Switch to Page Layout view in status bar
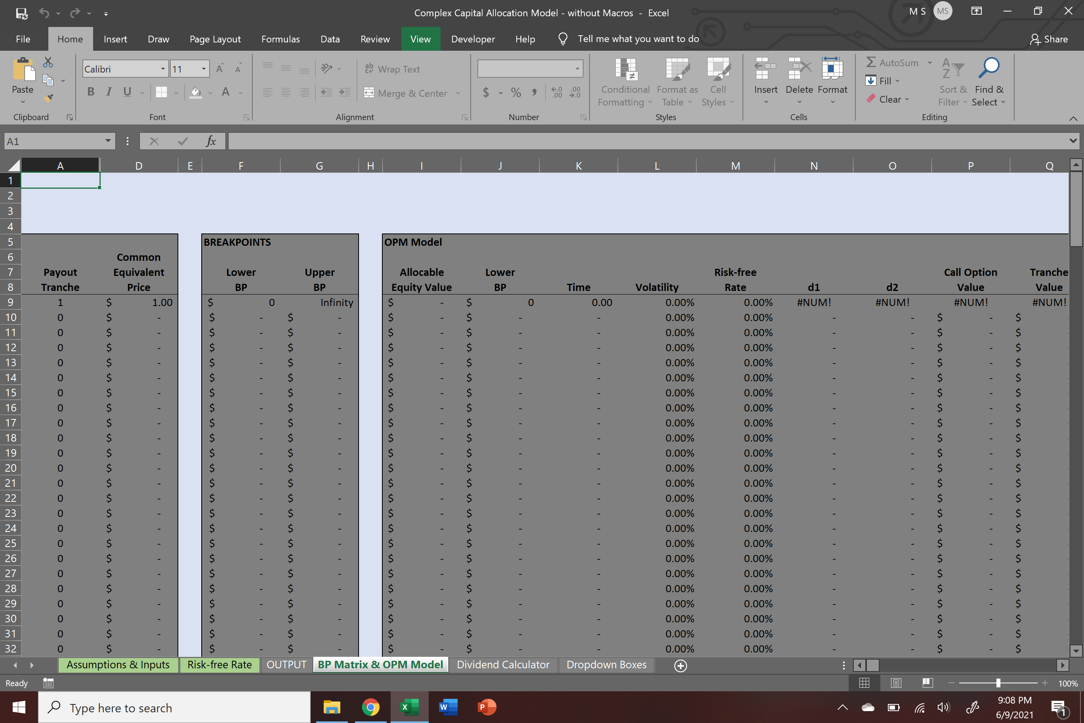Viewport: 1084px width, 723px height. 896,683
